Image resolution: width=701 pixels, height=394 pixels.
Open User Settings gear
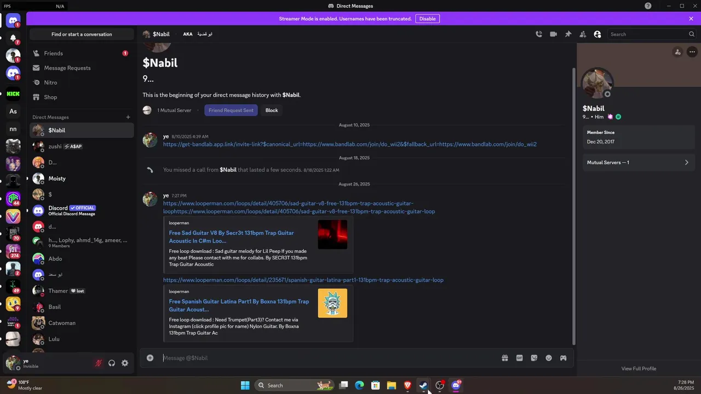(x=125, y=363)
